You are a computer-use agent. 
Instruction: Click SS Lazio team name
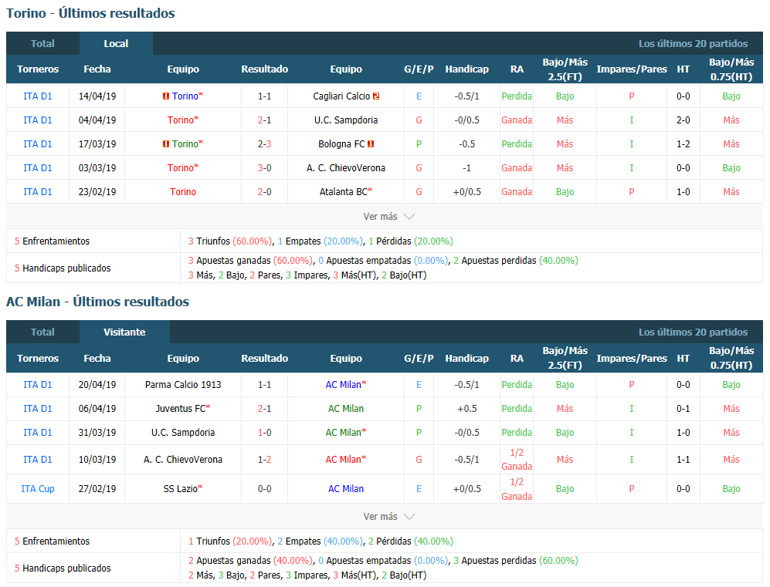pyautogui.click(x=180, y=489)
